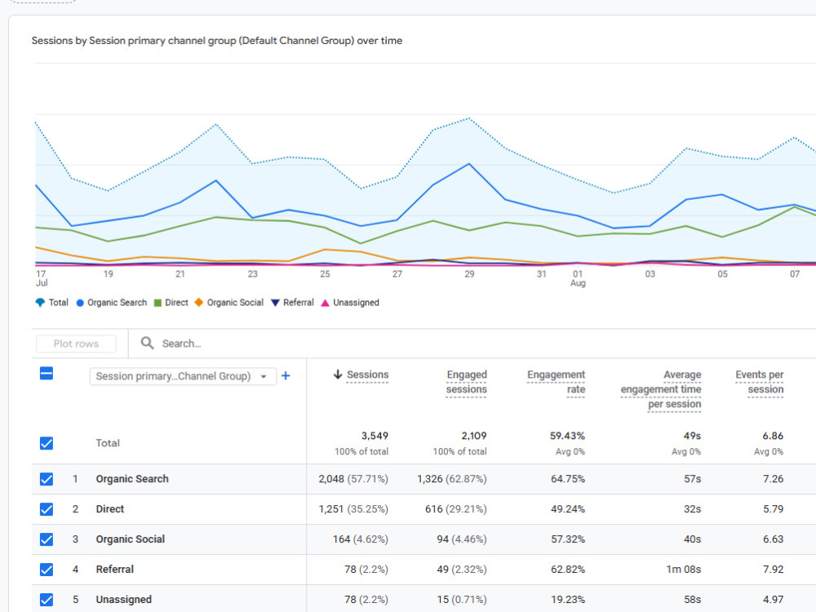This screenshot has width=816, height=612.
Task: Click Direct legend green square
Action: point(158,303)
